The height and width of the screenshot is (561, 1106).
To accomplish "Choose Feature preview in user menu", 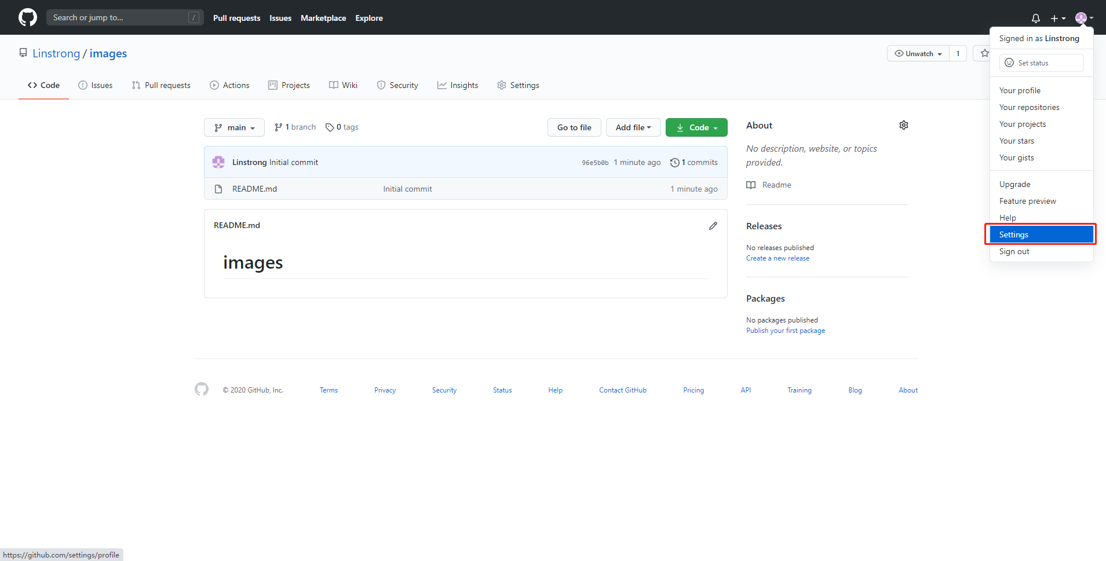I will [1042, 201].
